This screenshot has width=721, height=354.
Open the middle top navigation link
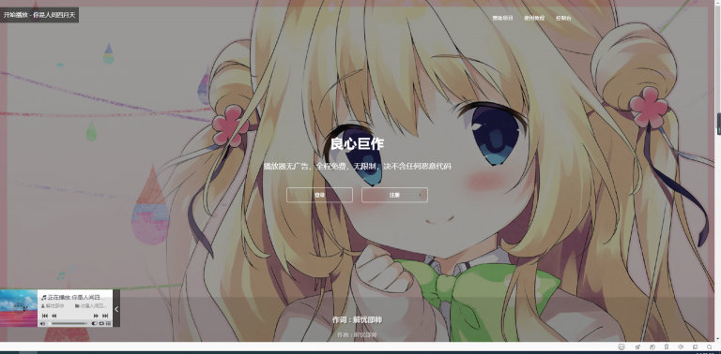pyautogui.click(x=534, y=19)
